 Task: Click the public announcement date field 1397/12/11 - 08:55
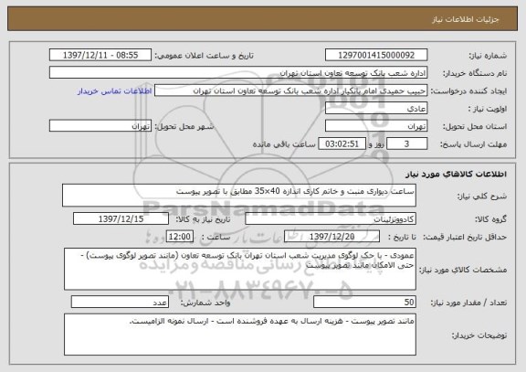100,55
